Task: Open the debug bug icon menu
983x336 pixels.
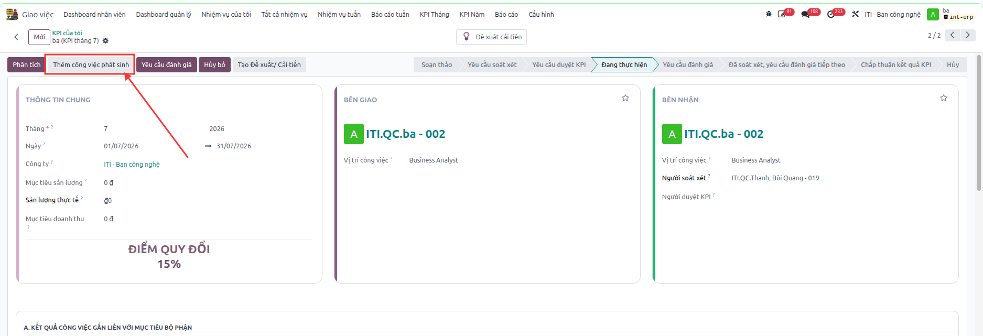Action: click(769, 14)
